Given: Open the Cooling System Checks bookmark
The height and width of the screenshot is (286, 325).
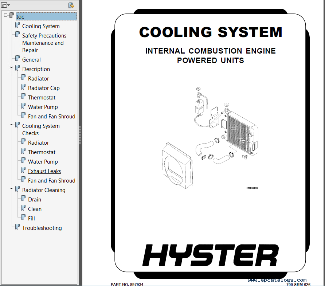Looking at the screenshot, I should coord(41,130).
